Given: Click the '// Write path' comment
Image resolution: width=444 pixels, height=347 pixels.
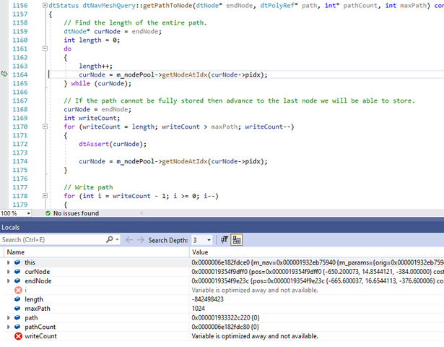Looking at the screenshot, I should (x=88, y=187).
